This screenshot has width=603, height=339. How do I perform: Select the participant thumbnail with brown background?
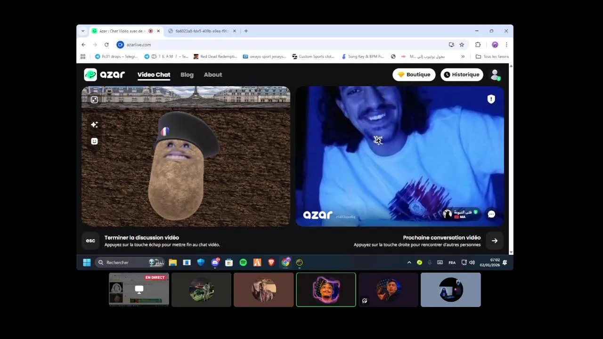tap(264, 290)
